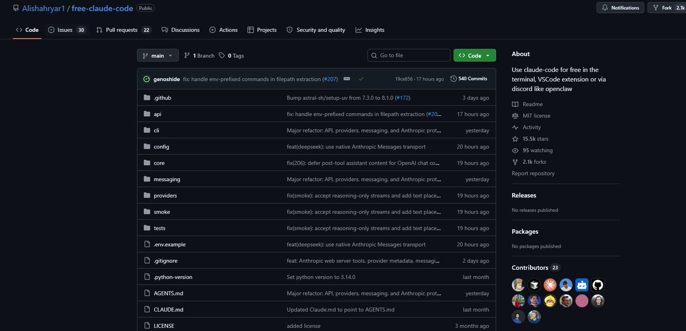Viewport: 686px width, 331px height.
Task: Open the 540 Commits history
Action: (x=469, y=79)
